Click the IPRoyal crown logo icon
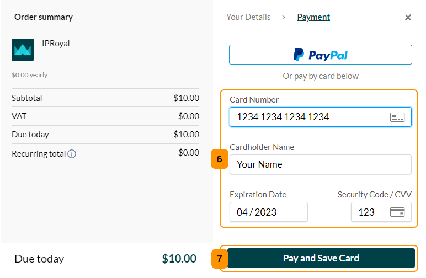426x278 pixels. (x=23, y=50)
